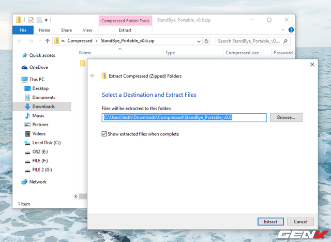Screen dimensions: 331x242
Task: Click the destination folder path field
Action: pos(184,117)
